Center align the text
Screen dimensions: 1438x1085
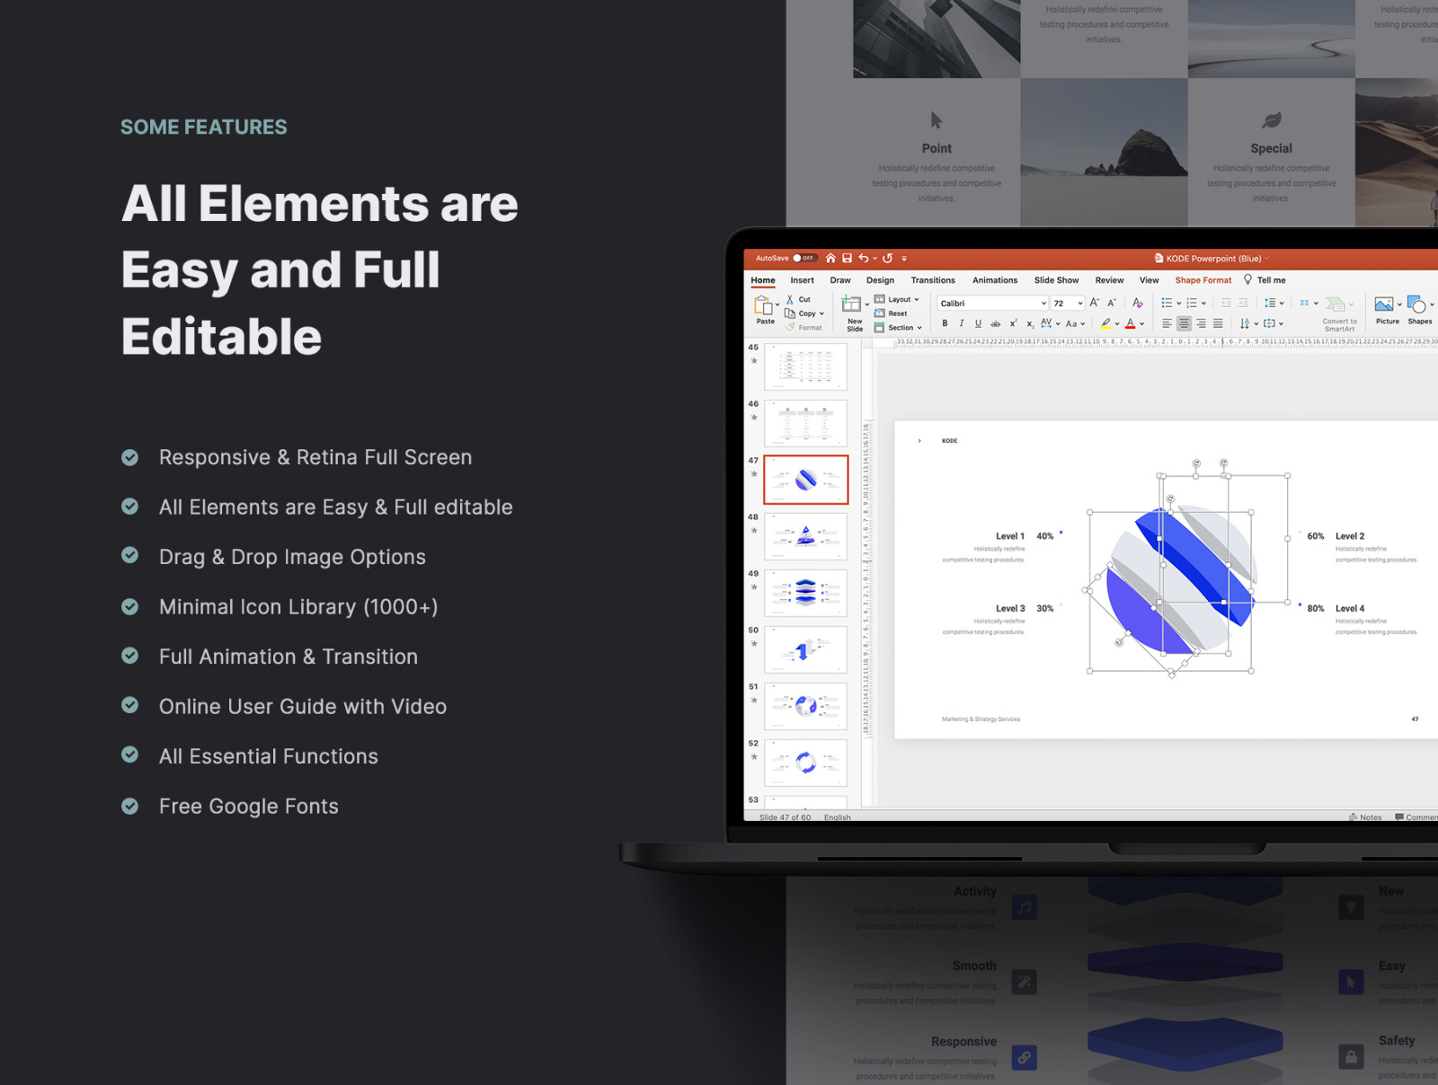[x=1184, y=323]
